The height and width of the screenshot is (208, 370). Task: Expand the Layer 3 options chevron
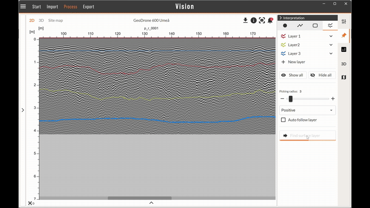(331, 54)
